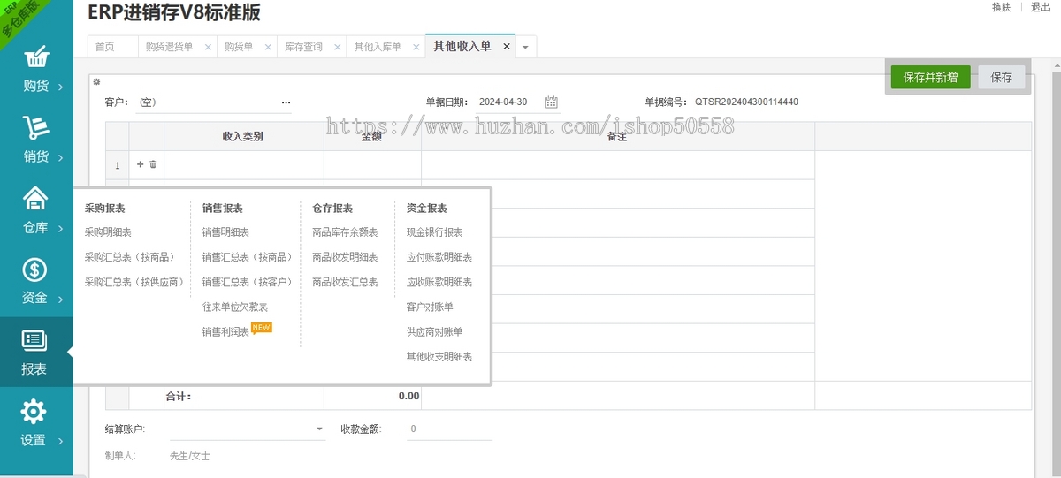Image resolution: width=1061 pixels, height=478 pixels.
Task: Open 供应商对账单 report
Action: 434,332
